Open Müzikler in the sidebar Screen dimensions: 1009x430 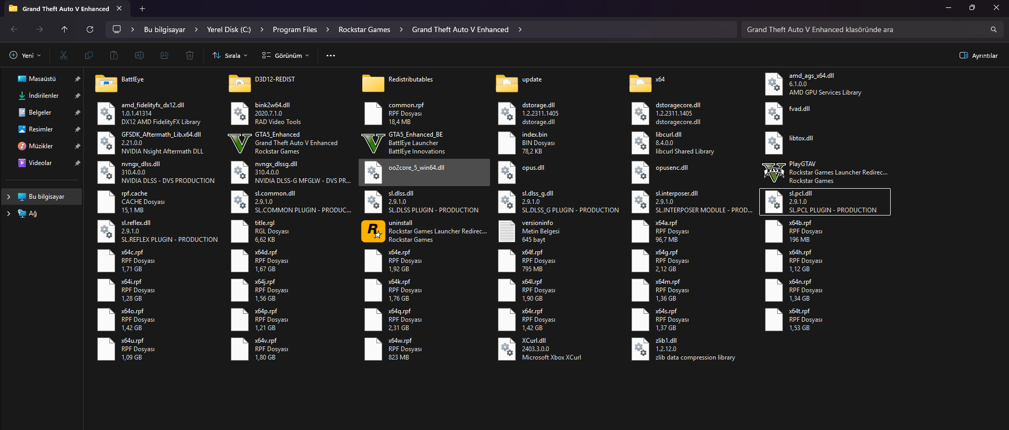pyautogui.click(x=43, y=146)
